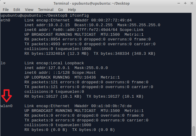This screenshot has height=136, width=196.
Task: Click the lo loopback interface name
Action: (3, 63)
